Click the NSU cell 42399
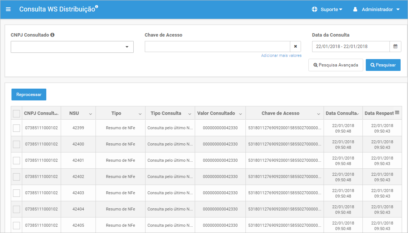408x233 pixels. click(x=78, y=128)
